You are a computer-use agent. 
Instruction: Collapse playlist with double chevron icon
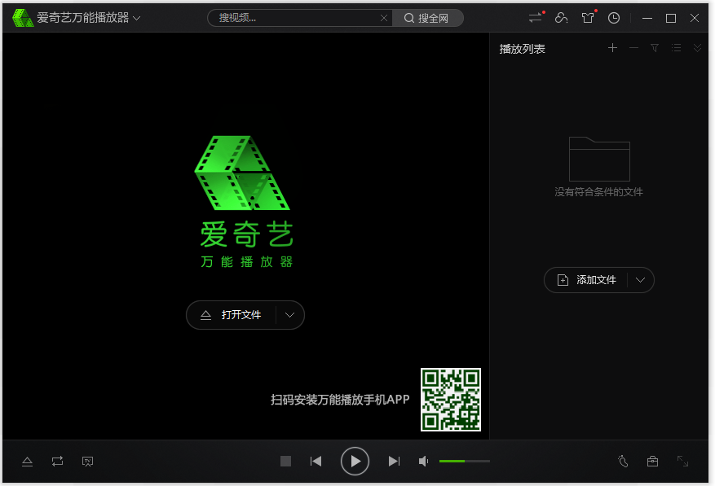tap(697, 48)
